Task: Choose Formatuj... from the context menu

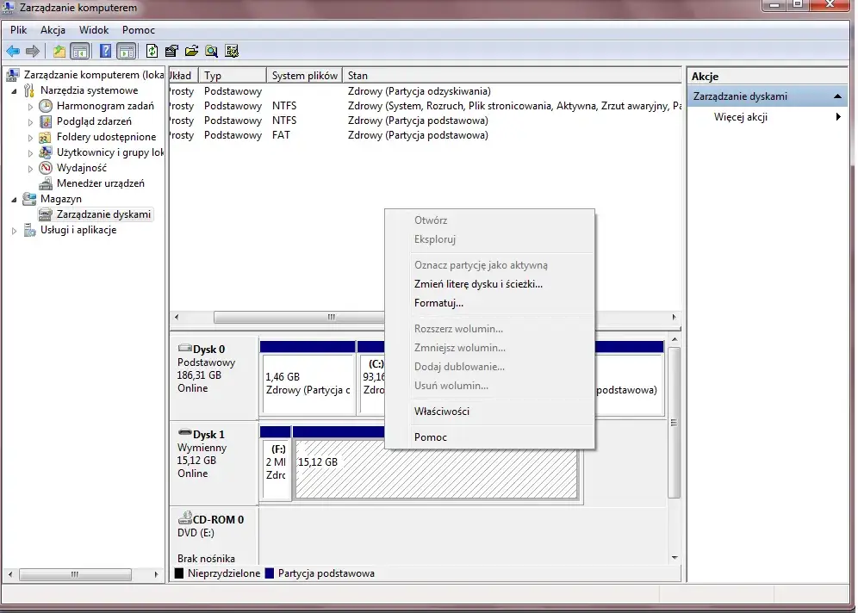Action: coord(438,303)
